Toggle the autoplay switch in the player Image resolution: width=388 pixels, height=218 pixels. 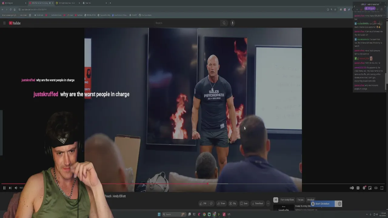coord(352,188)
